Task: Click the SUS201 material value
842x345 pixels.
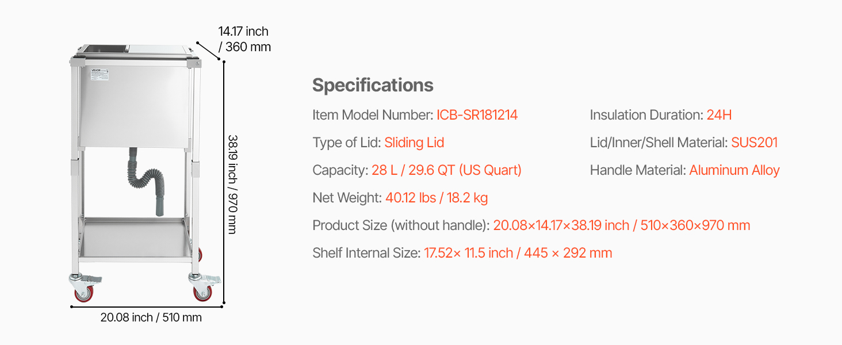Action: [754, 143]
